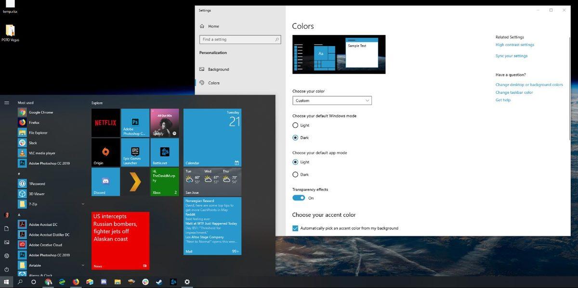Screen dimensions: 578x288
Task: Expand the Start menu hamburger navigation
Action: point(6,102)
